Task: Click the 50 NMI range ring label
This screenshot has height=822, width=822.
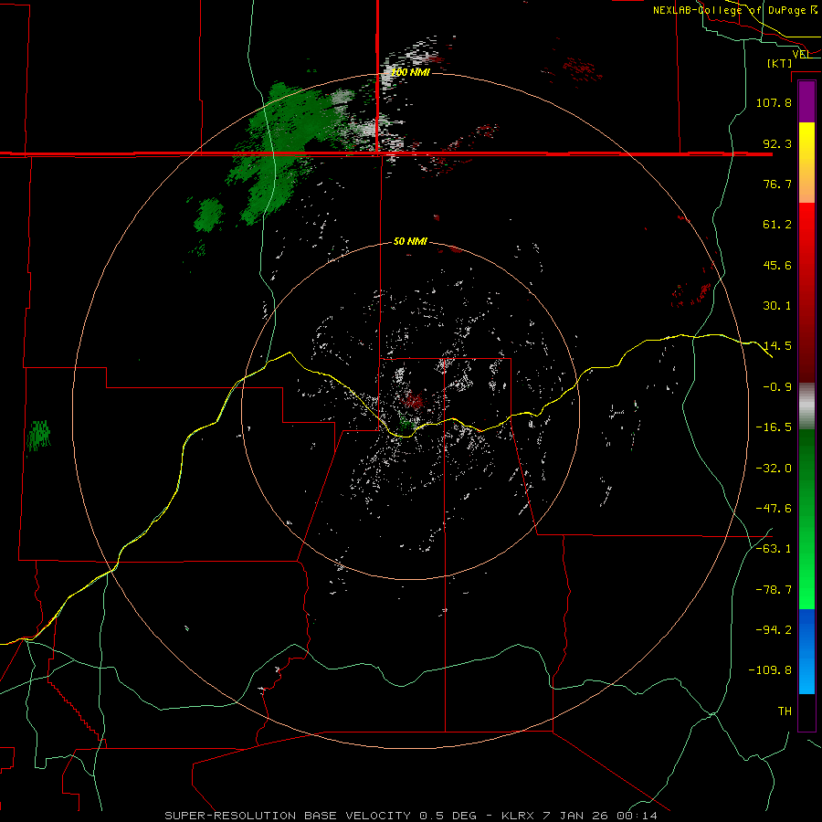Action: [x=410, y=241]
